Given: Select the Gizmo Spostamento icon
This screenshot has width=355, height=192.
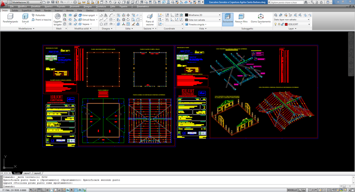Looking at the screenshot, I should click(261, 18).
